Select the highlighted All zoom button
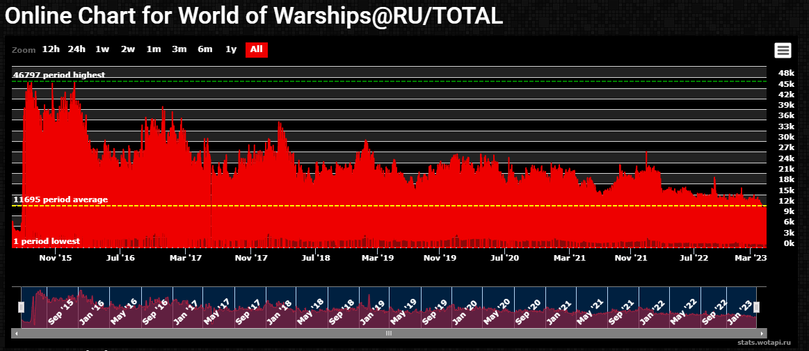The width and height of the screenshot is (809, 351). coord(256,49)
